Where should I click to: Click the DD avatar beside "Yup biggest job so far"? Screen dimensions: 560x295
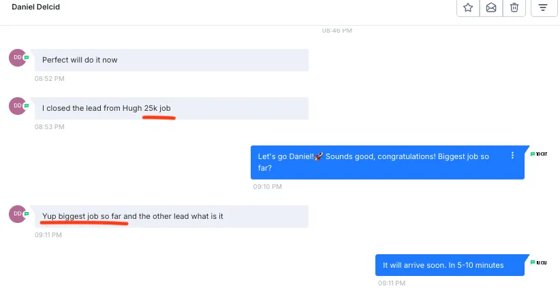(x=18, y=213)
